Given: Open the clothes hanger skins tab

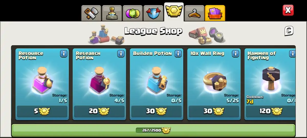Looking at the screenshot, I should [x=194, y=13].
